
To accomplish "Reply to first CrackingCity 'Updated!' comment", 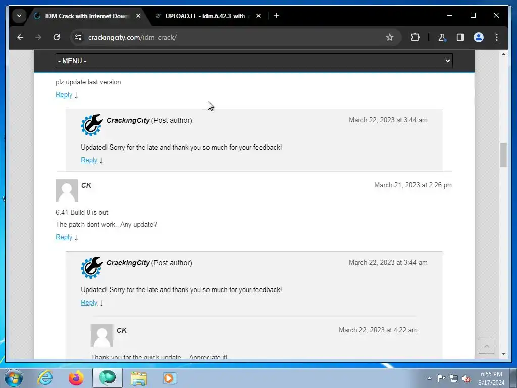I will tap(89, 160).
